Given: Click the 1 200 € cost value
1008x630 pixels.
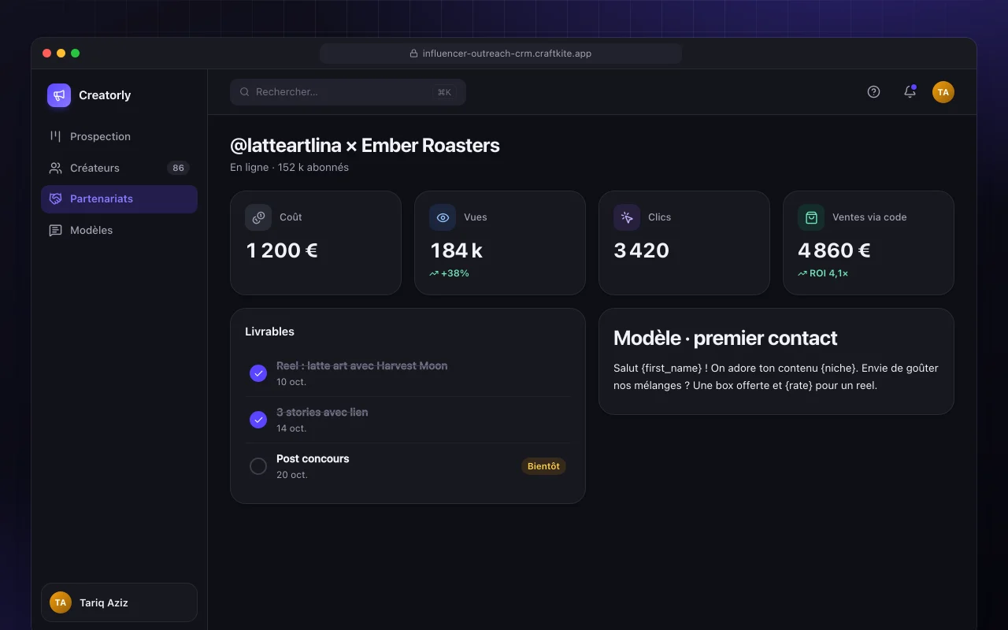Looking at the screenshot, I should [x=282, y=250].
